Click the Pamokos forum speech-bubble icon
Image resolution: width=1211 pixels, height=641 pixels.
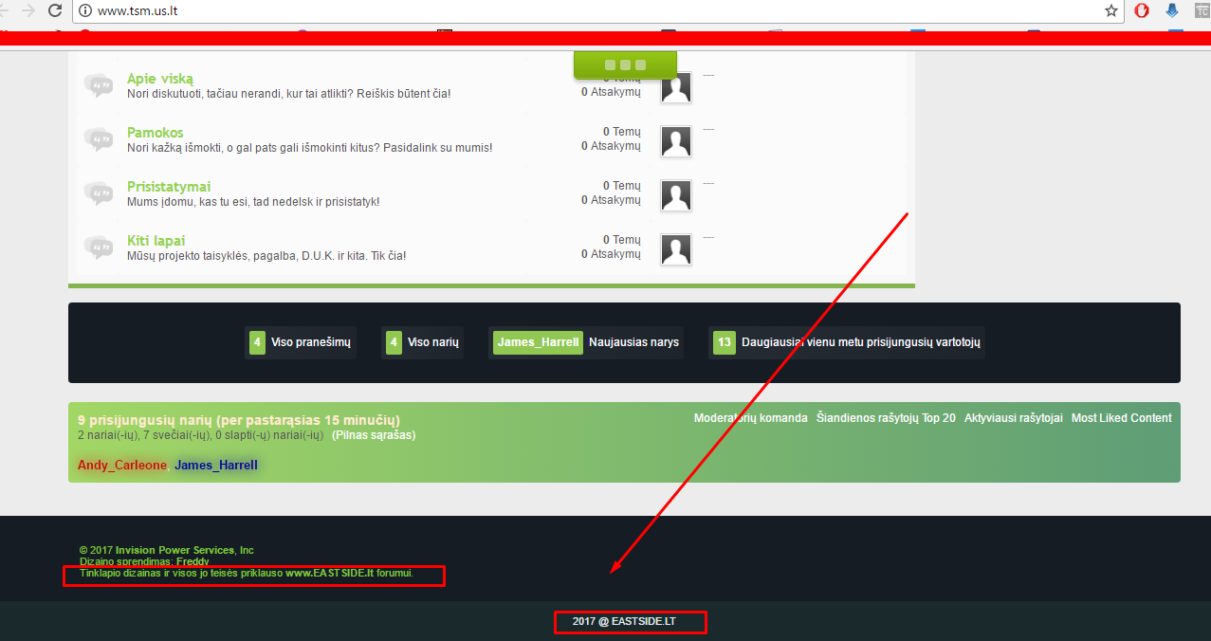click(98, 139)
